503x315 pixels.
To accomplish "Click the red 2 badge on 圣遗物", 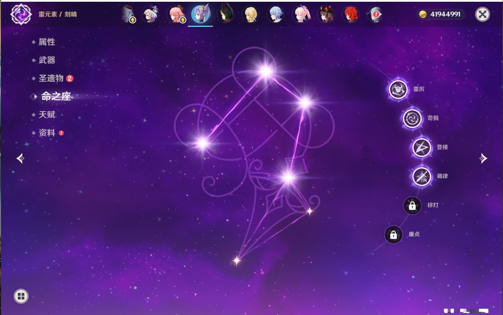I will 70,78.
